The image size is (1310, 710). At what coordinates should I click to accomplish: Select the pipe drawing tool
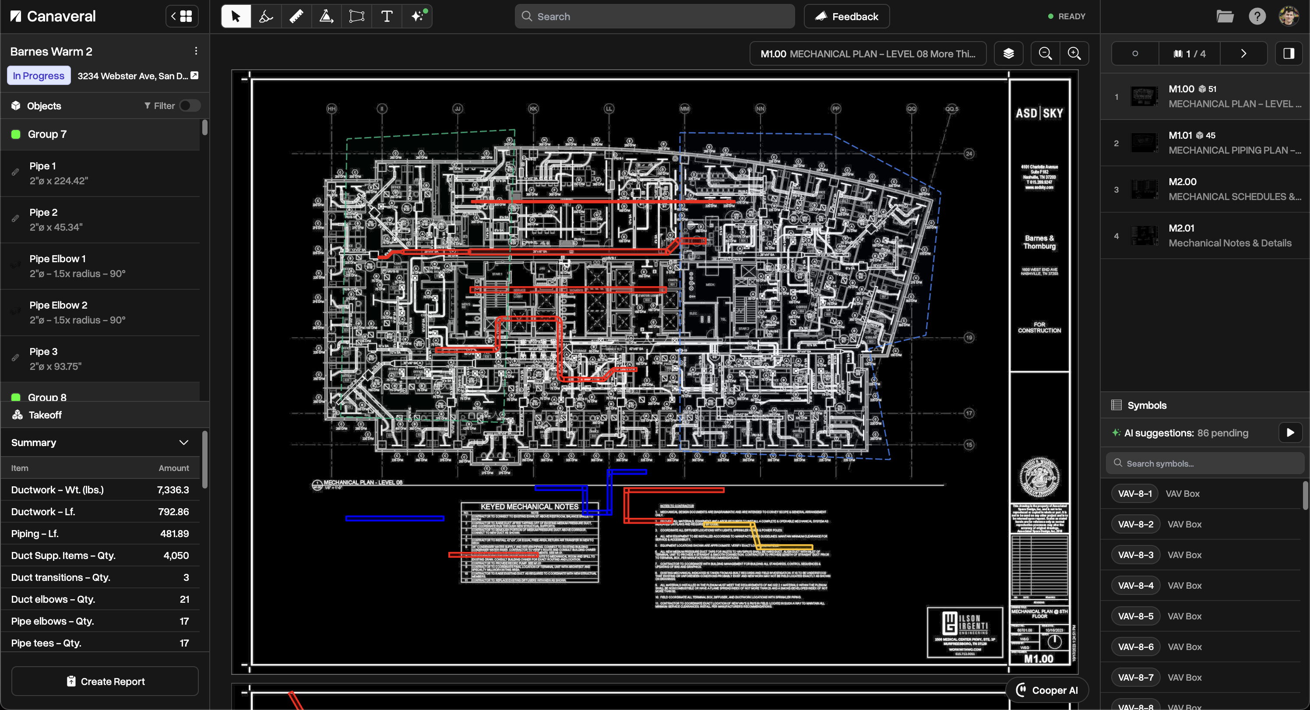[266, 16]
